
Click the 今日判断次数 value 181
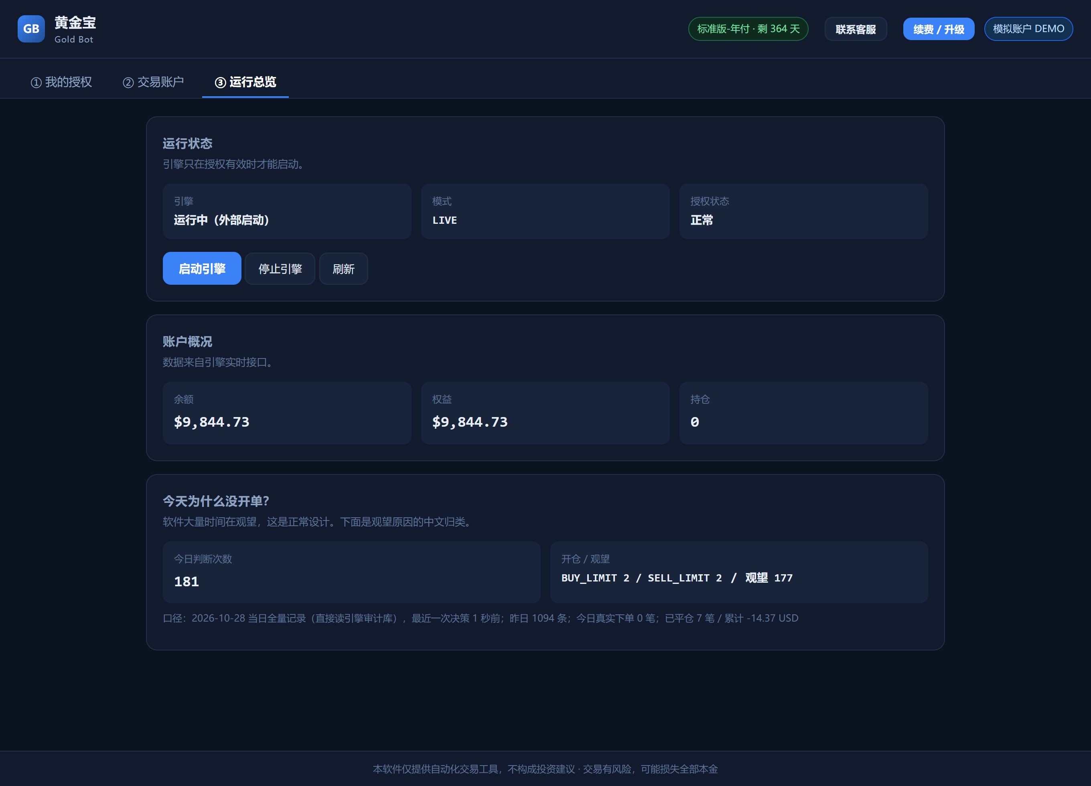[187, 581]
